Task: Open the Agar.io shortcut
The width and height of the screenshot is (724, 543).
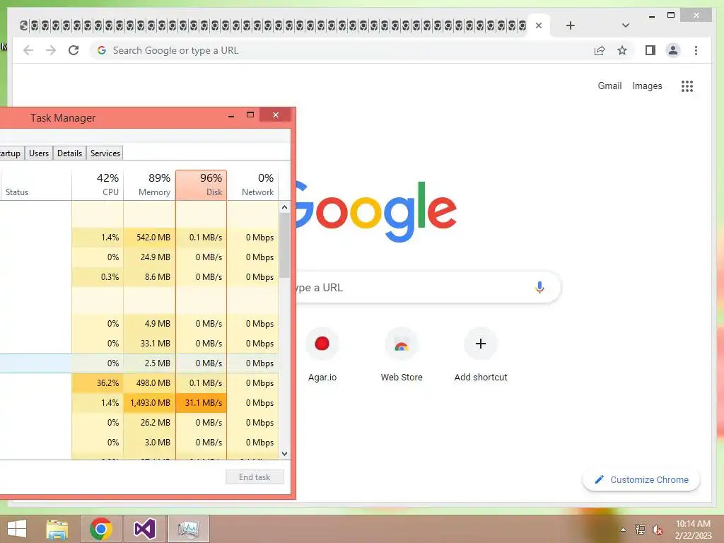Action: click(x=322, y=355)
